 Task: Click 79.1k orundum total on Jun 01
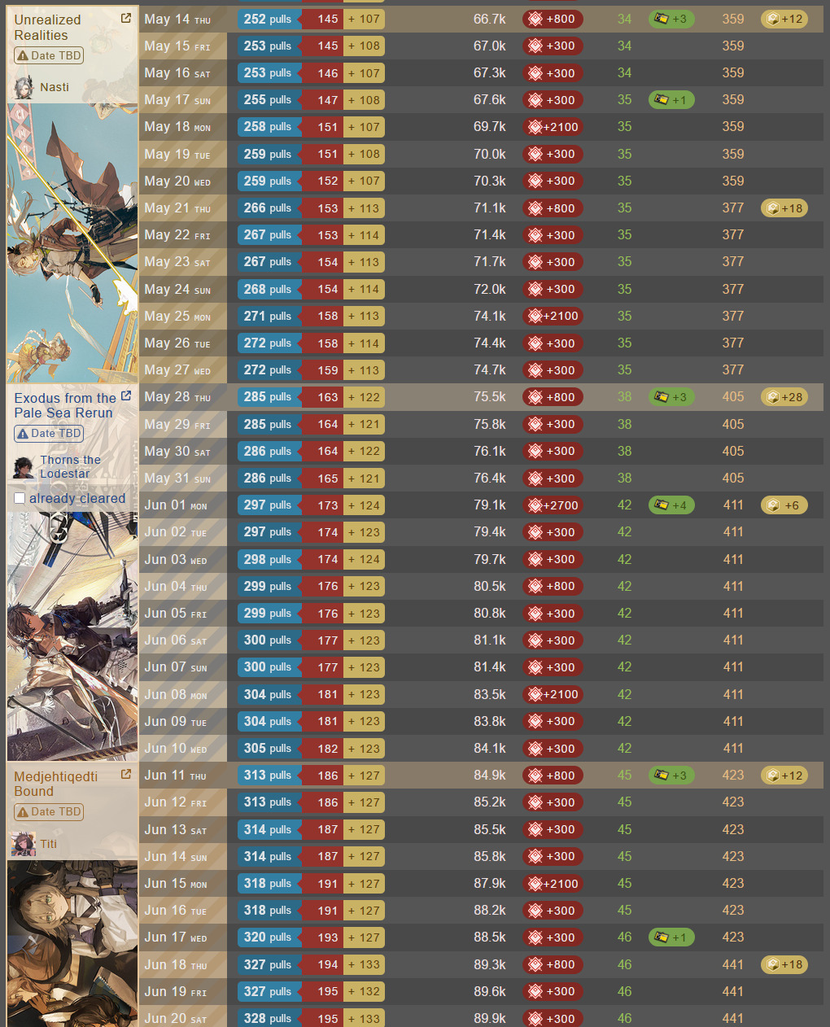click(x=490, y=505)
